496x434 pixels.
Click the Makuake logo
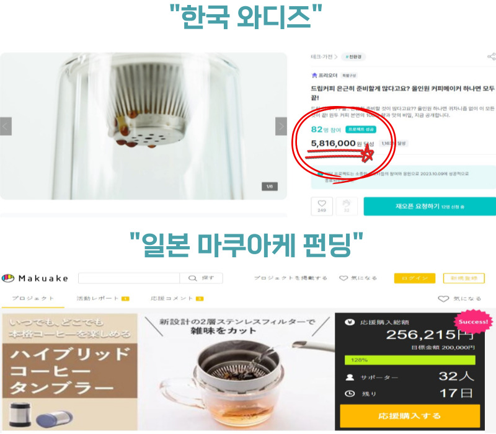pyautogui.click(x=35, y=278)
